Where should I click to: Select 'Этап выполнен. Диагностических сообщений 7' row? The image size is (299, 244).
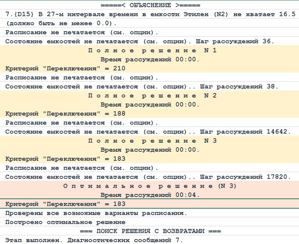coord(94,240)
